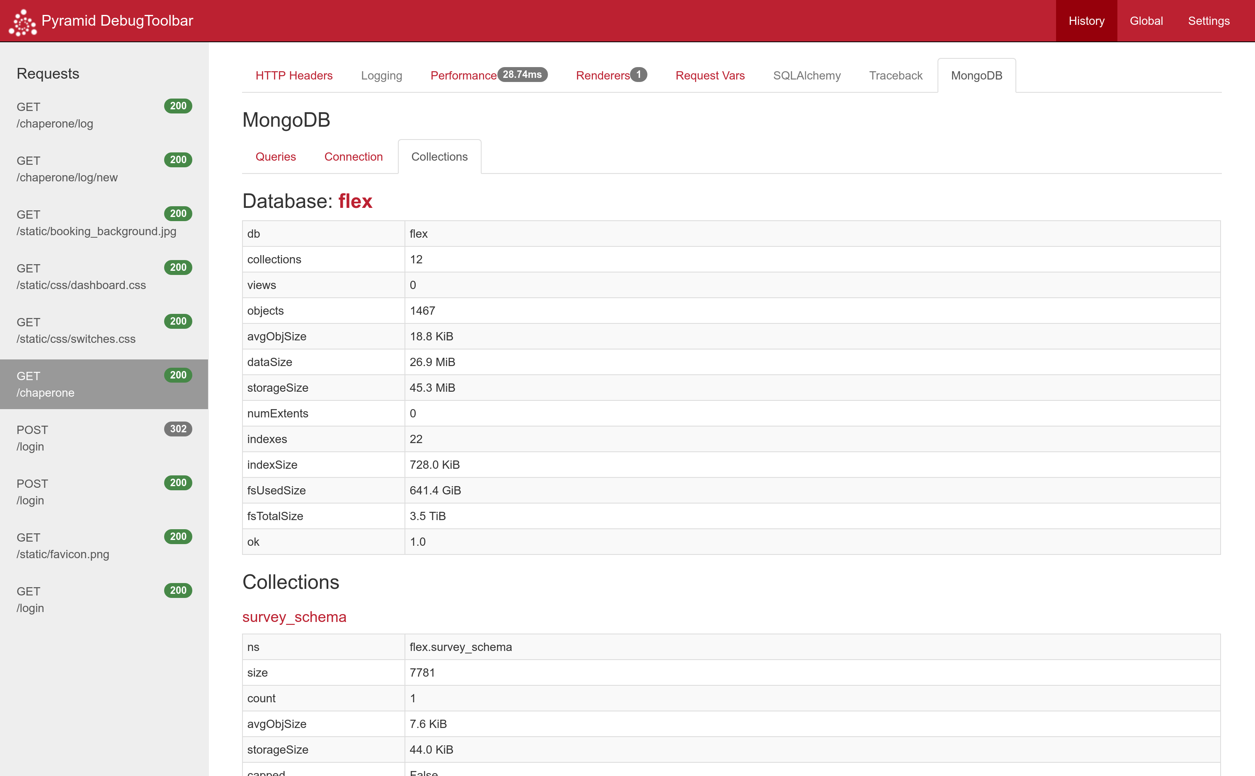This screenshot has width=1255, height=776.
Task: Click the indexSize value 728.0 KiB
Action: click(435, 465)
